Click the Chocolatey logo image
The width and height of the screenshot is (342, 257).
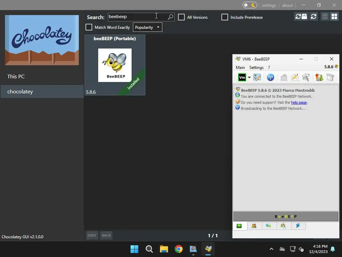pyautogui.click(x=42, y=40)
